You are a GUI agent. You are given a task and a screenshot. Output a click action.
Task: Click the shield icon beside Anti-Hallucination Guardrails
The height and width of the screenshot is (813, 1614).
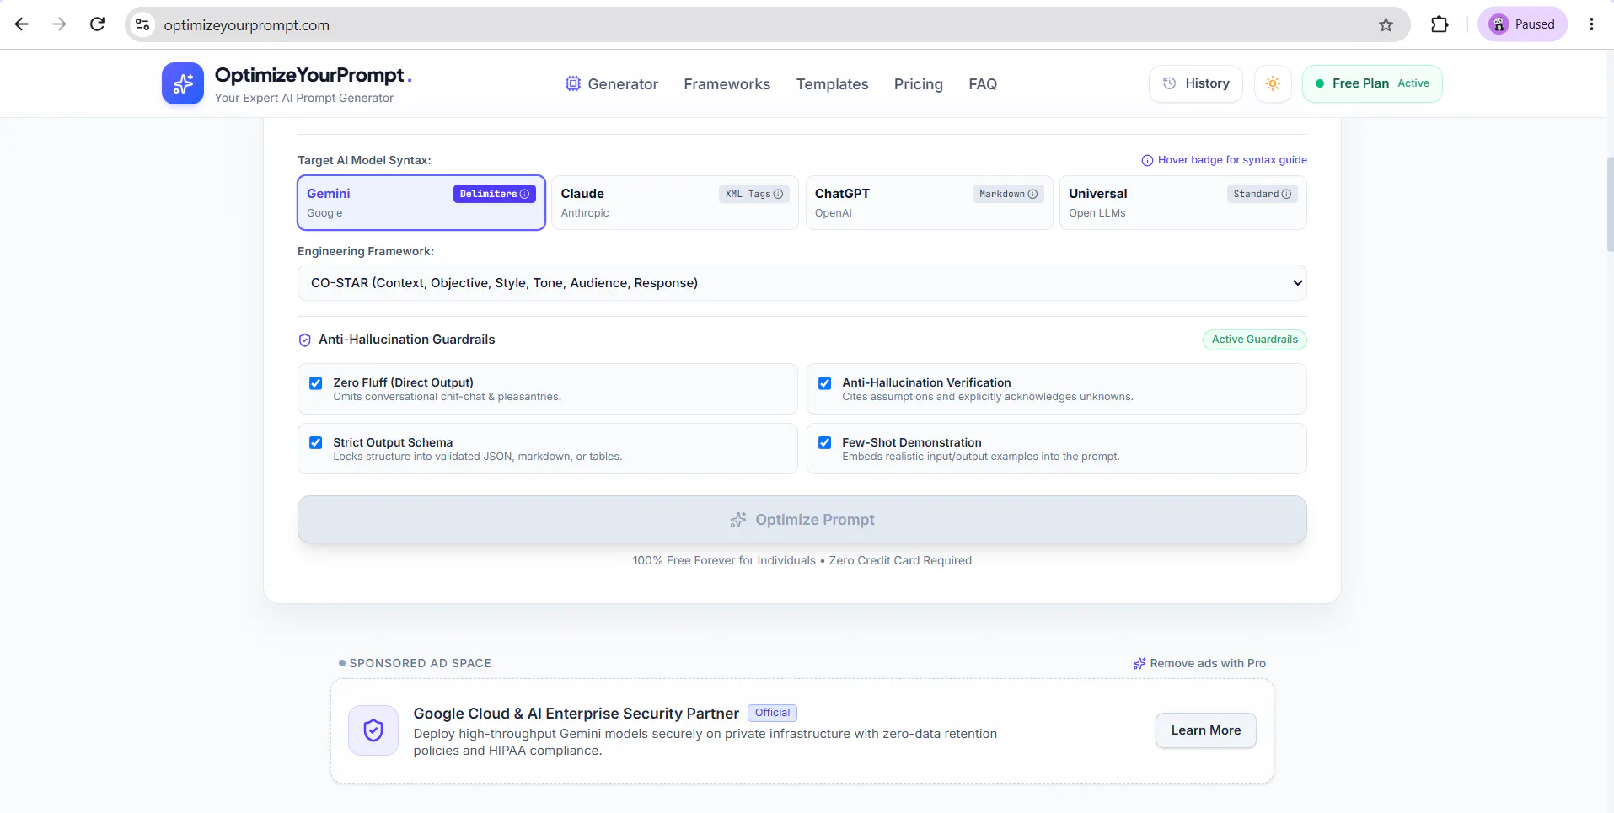pyautogui.click(x=305, y=340)
